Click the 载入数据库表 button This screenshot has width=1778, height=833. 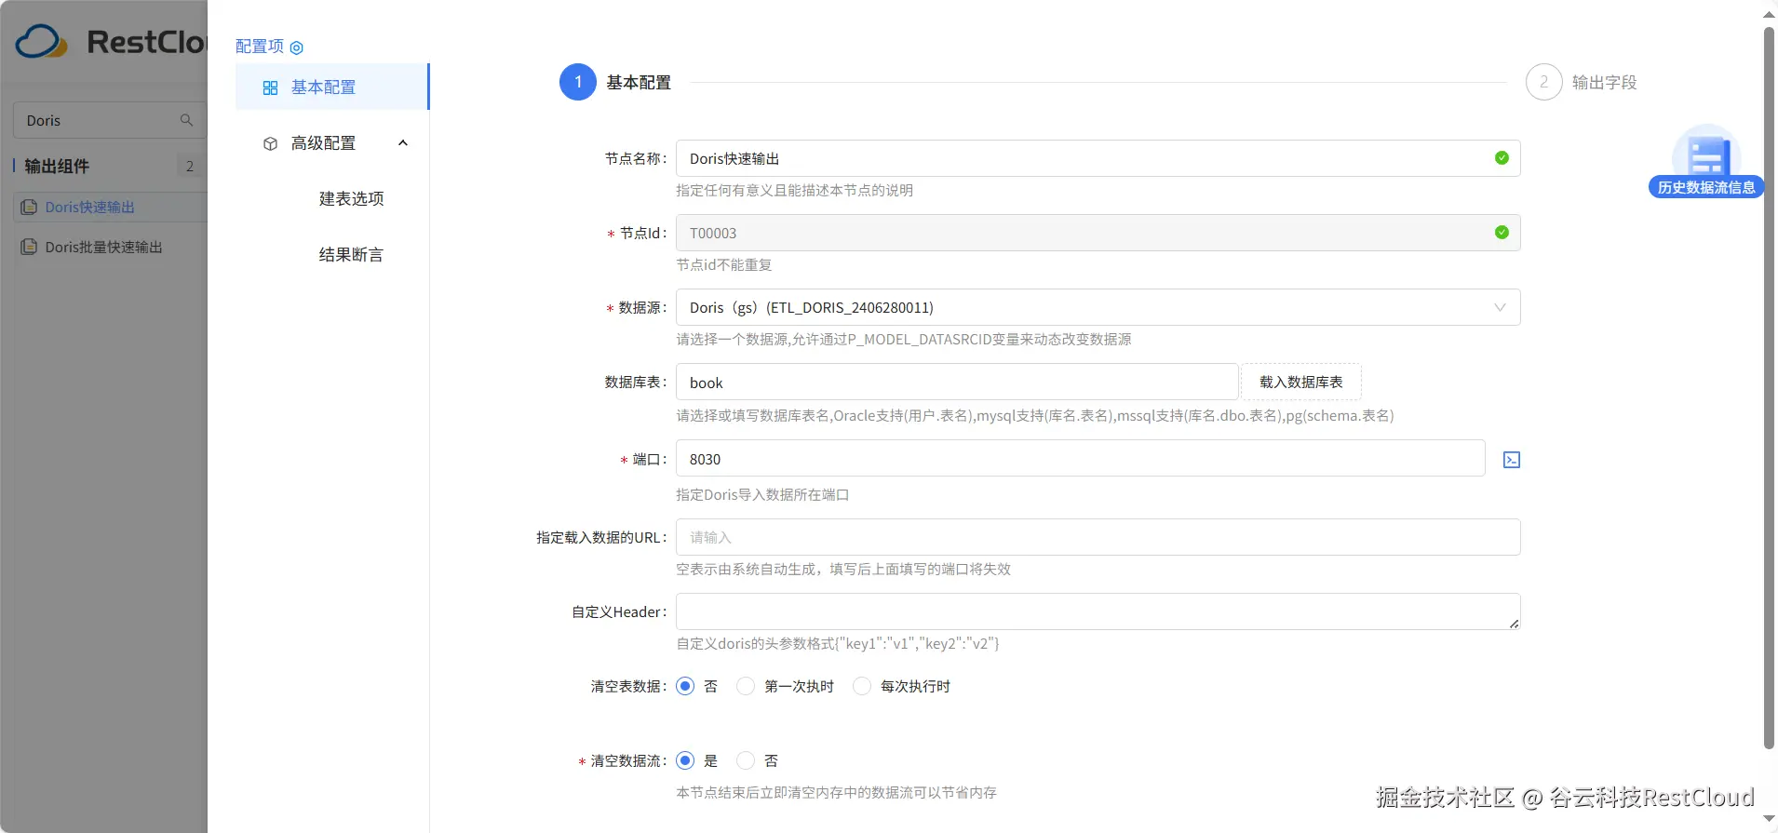1300,382
